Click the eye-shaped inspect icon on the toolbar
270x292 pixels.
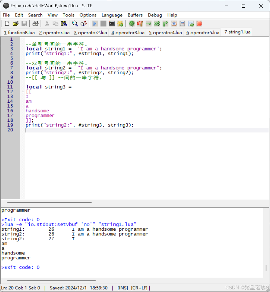pos(174,23)
